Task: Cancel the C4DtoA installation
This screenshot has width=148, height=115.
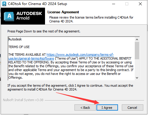Action: [132, 108]
